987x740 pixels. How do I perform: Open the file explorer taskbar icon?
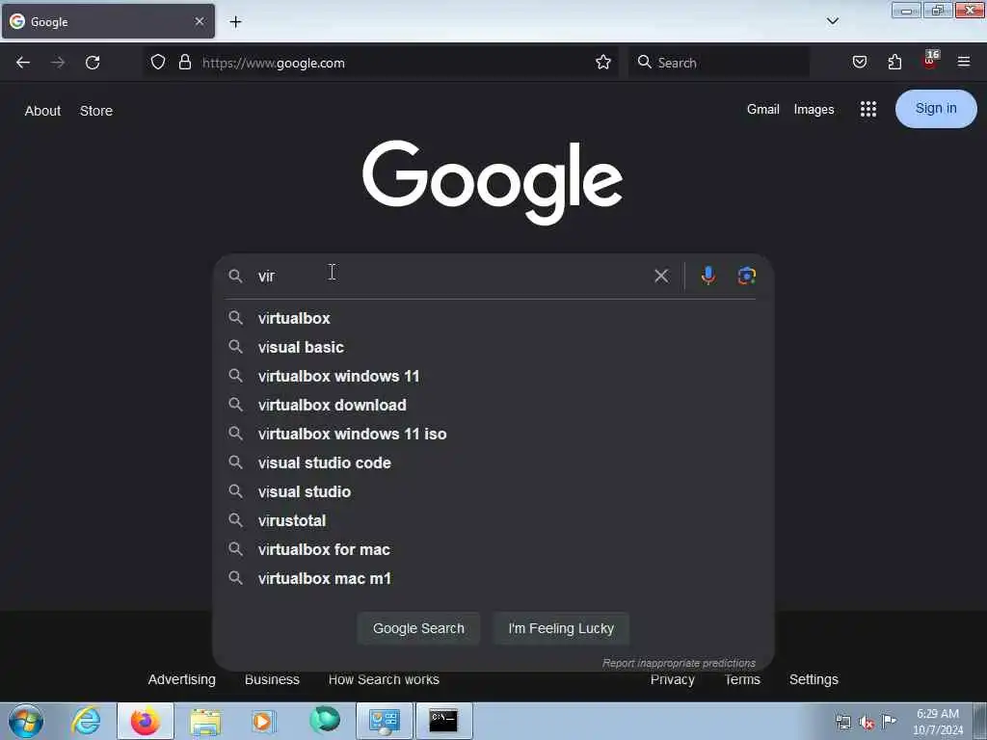coord(205,721)
